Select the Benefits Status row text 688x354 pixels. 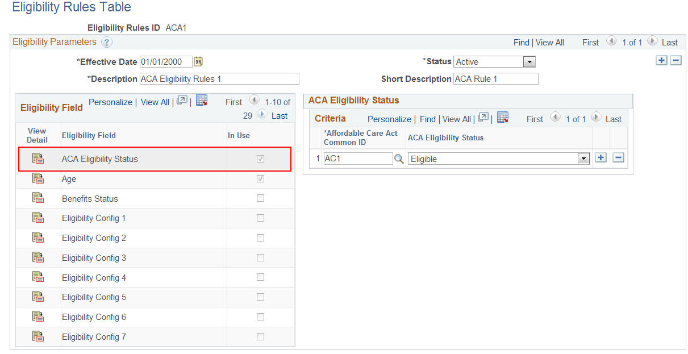(x=90, y=198)
